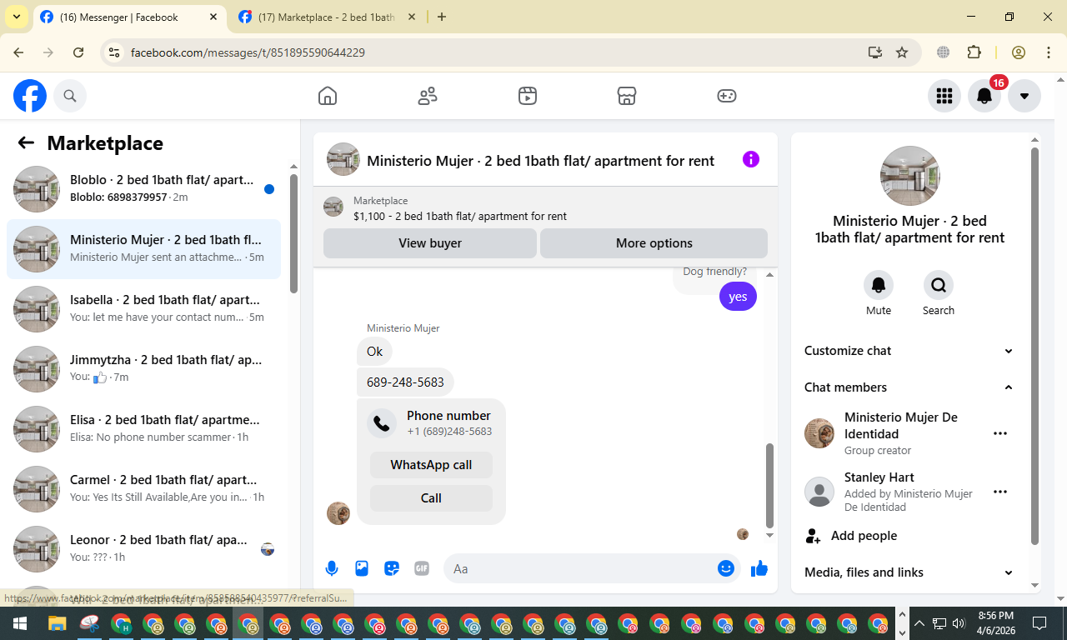Open the Facebook menu grid icon
Image resolution: width=1067 pixels, height=640 pixels.
click(944, 96)
